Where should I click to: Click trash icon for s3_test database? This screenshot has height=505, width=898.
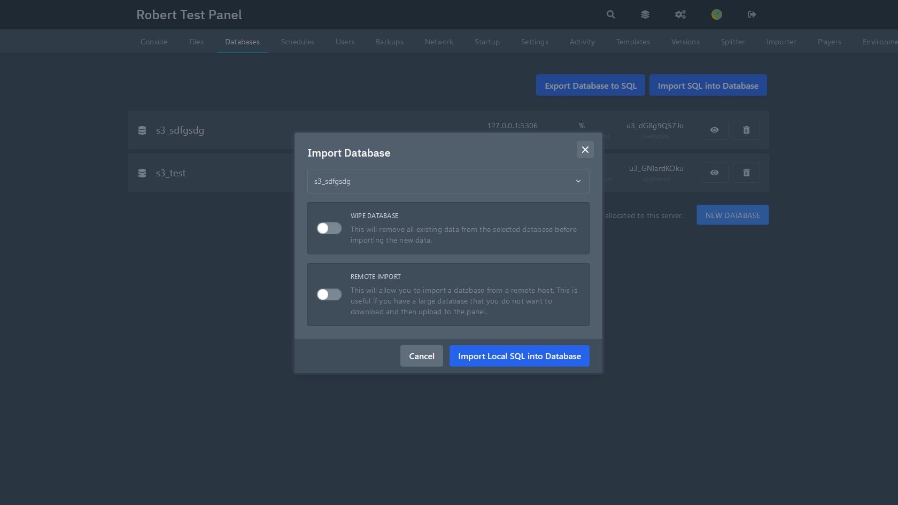pyautogui.click(x=746, y=173)
